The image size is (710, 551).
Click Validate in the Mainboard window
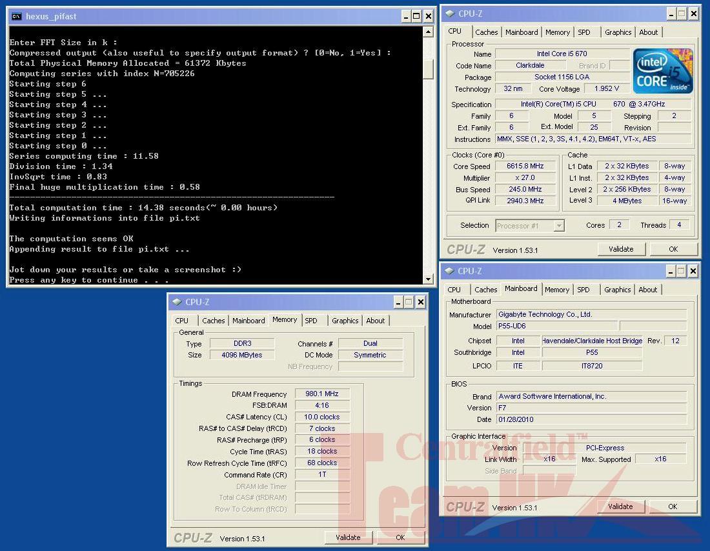(x=620, y=506)
